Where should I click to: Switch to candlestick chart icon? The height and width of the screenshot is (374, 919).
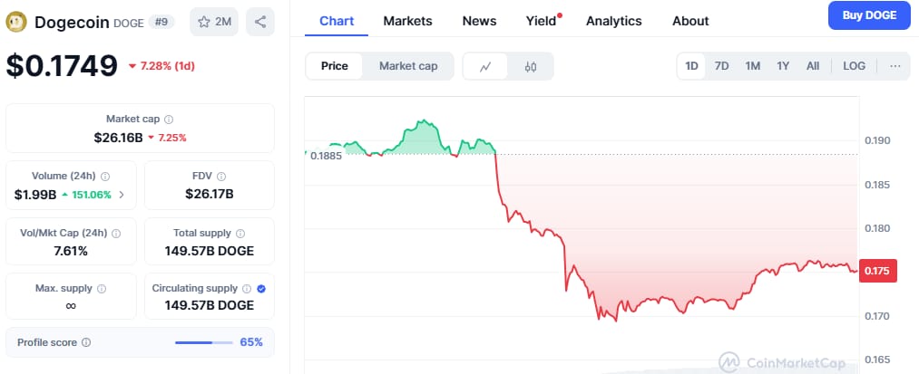[531, 66]
